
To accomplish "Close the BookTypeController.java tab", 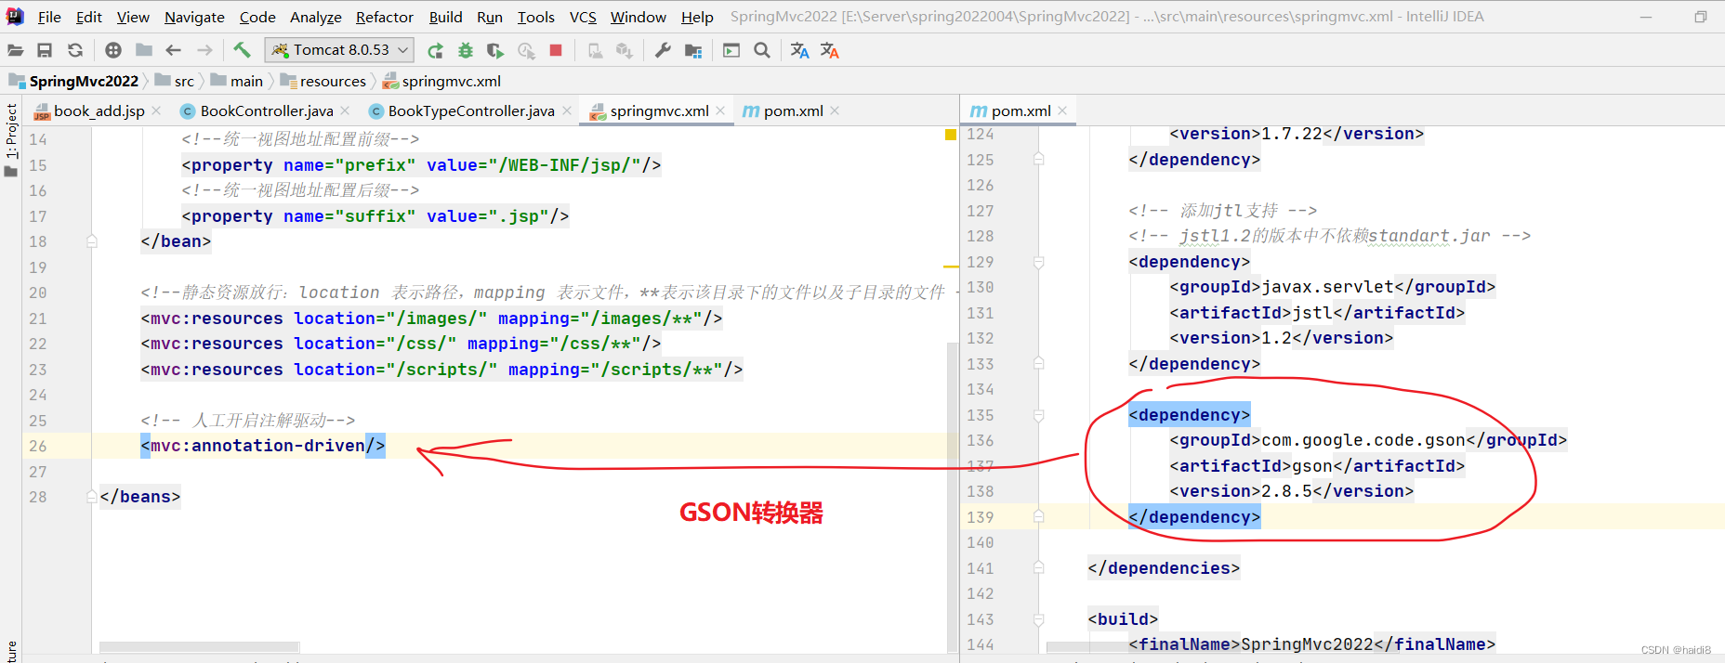I will 567,110.
